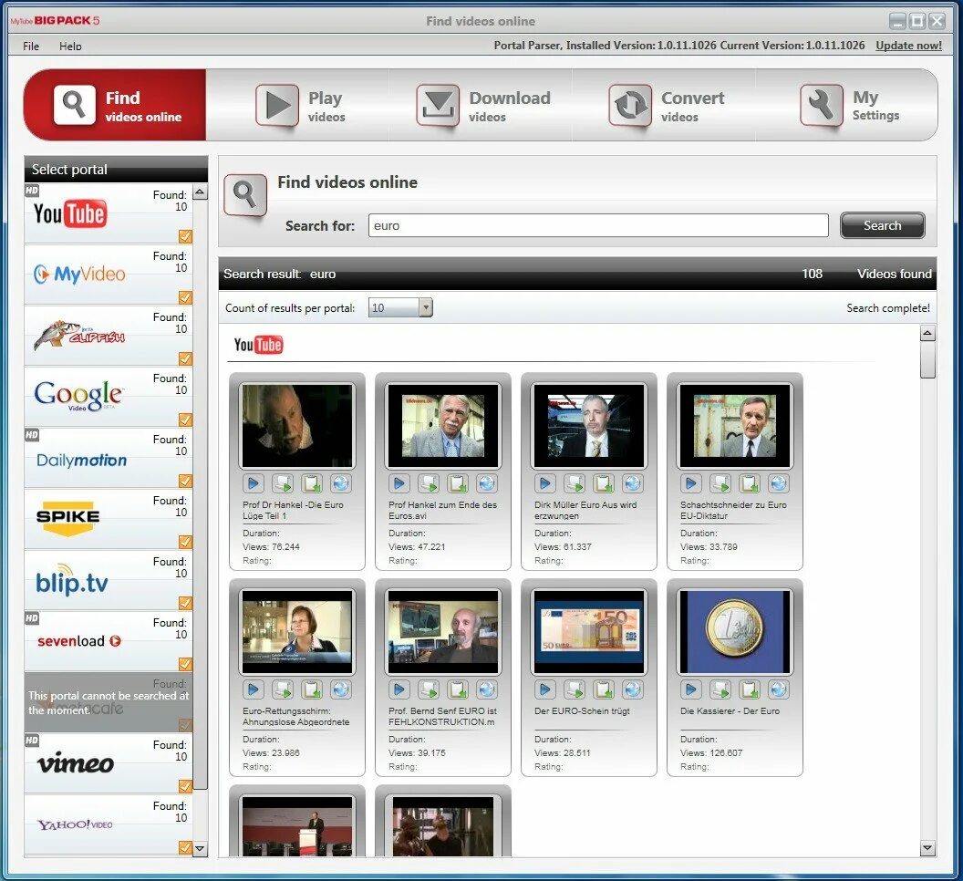This screenshot has width=963, height=881.
Task: Click clipboard icon under 'Prof Dr Hankel -Die Euro'
Action: (311, 483)
